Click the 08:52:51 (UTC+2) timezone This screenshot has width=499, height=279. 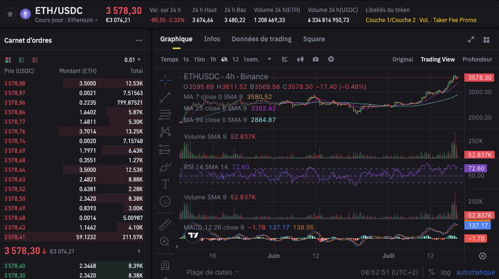389,272
